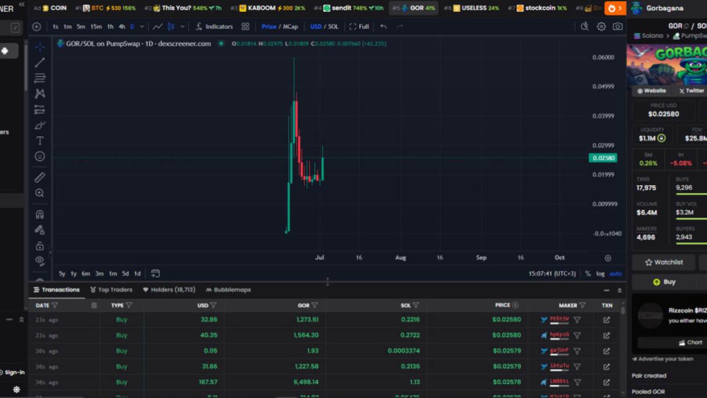Open the Gorbagana Twitter link

click(691, 91)
